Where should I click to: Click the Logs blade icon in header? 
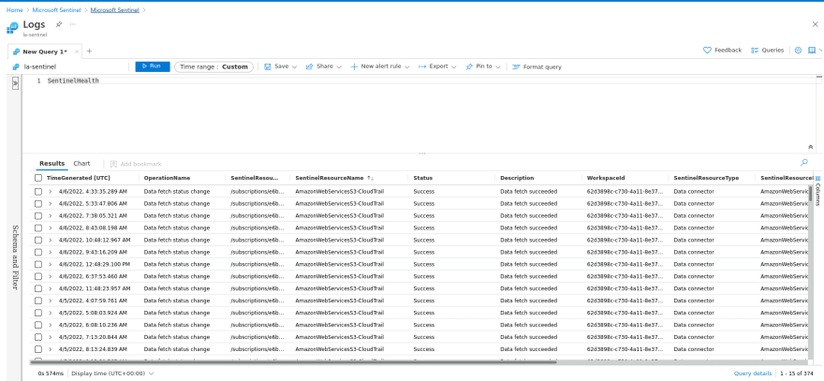pyautogui.click(x=12, y=27)
